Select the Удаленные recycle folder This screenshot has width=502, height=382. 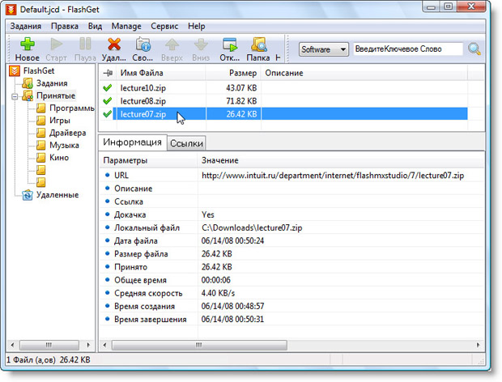(57, 195)
